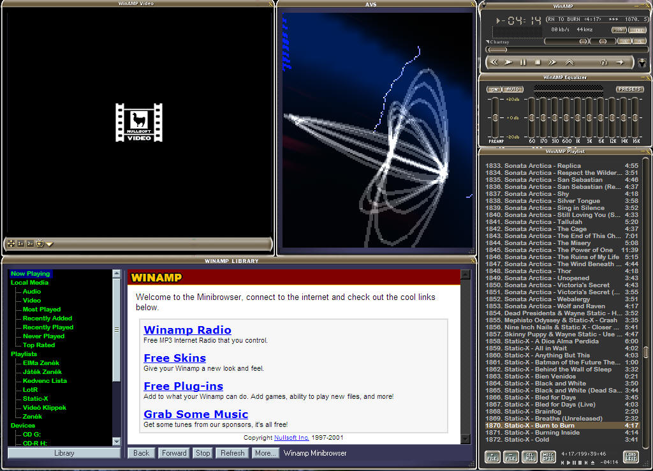Open the Winamp Radio link

(x=187, y=330)
